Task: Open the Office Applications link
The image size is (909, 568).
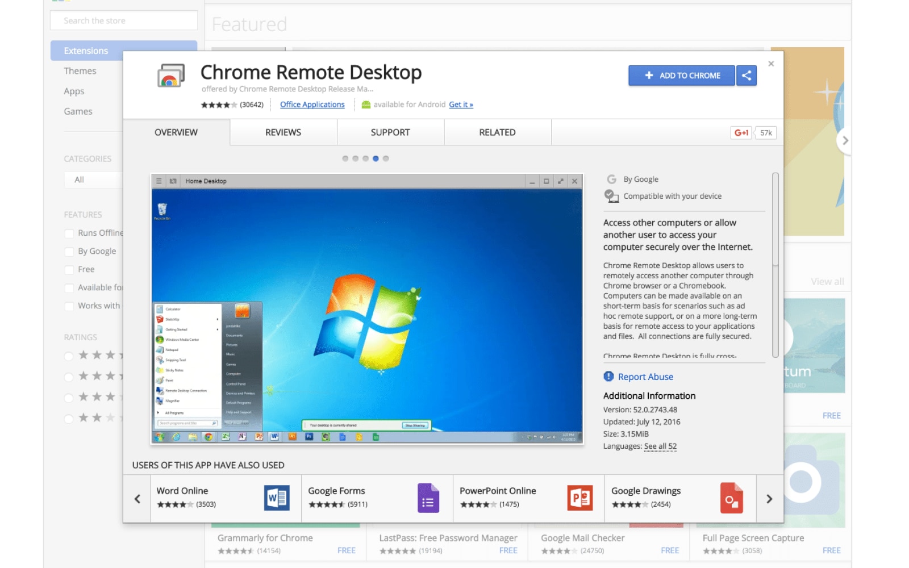Action: coord(312,104)
